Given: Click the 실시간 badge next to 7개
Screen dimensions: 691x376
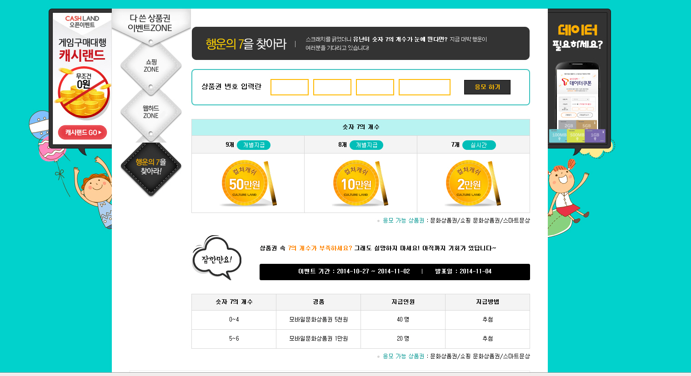Looking at the screenshot, I should [x=479, y=145].
